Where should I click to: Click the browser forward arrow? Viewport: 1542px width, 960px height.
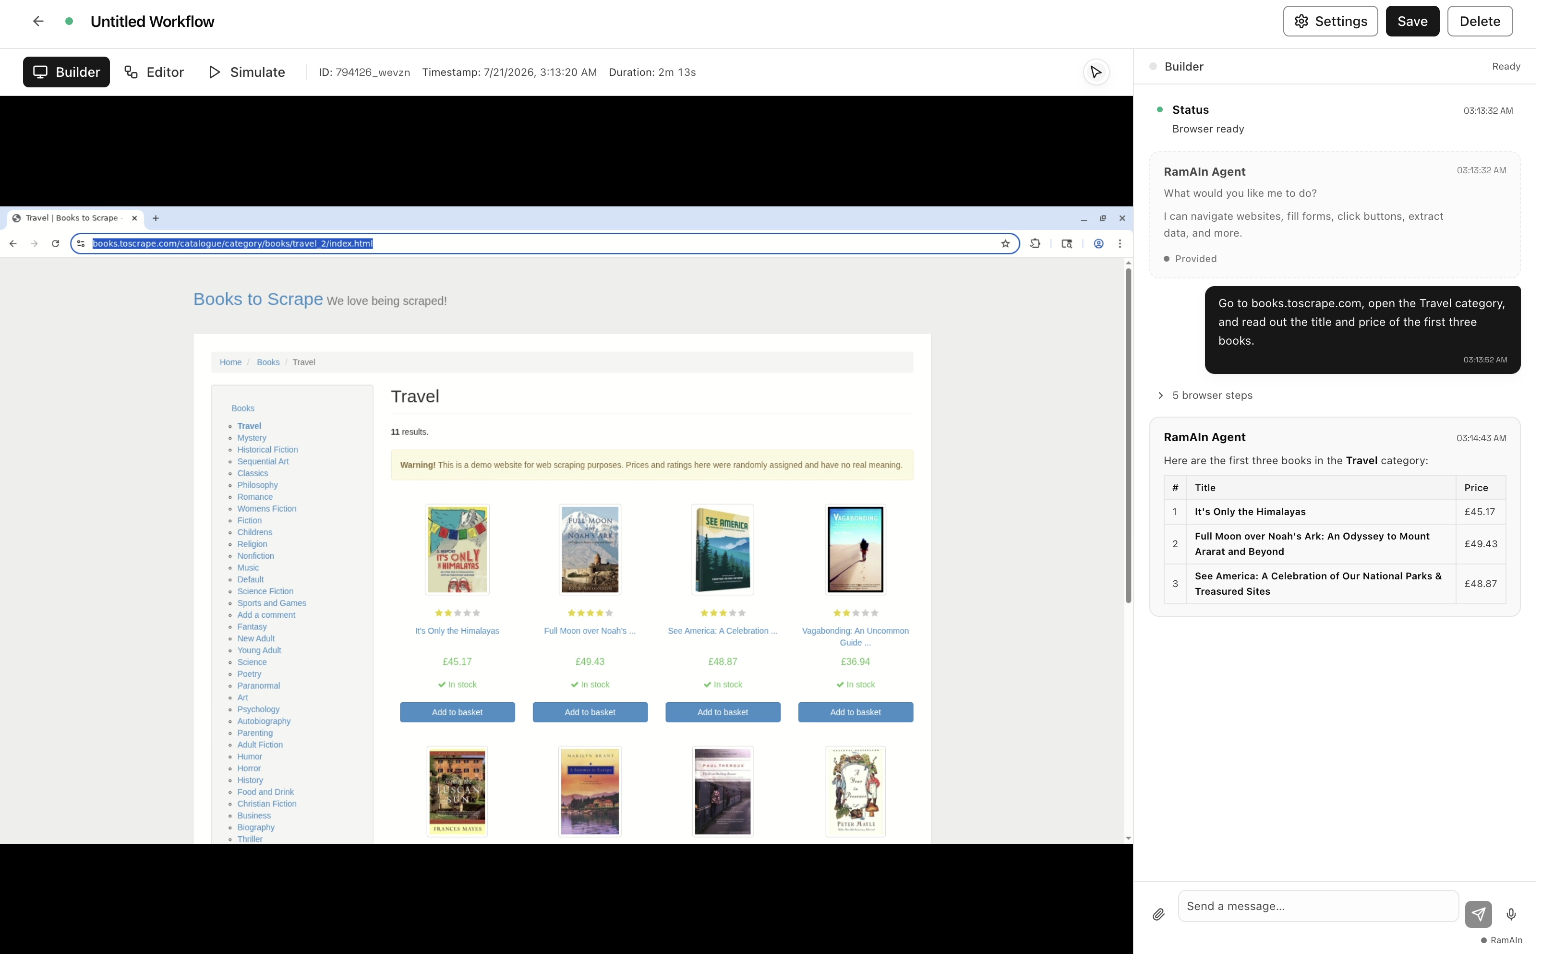[x=34, y=244]
